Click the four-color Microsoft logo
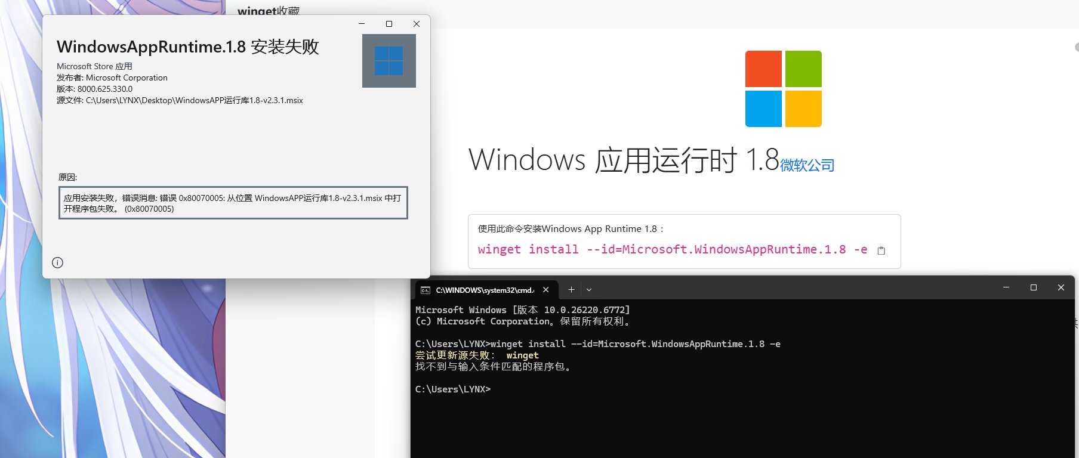 783,89
